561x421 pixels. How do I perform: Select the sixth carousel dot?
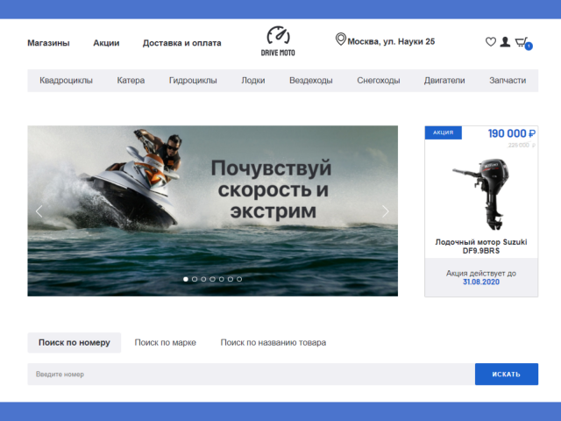pyautogui.click(x=231, y=279)
